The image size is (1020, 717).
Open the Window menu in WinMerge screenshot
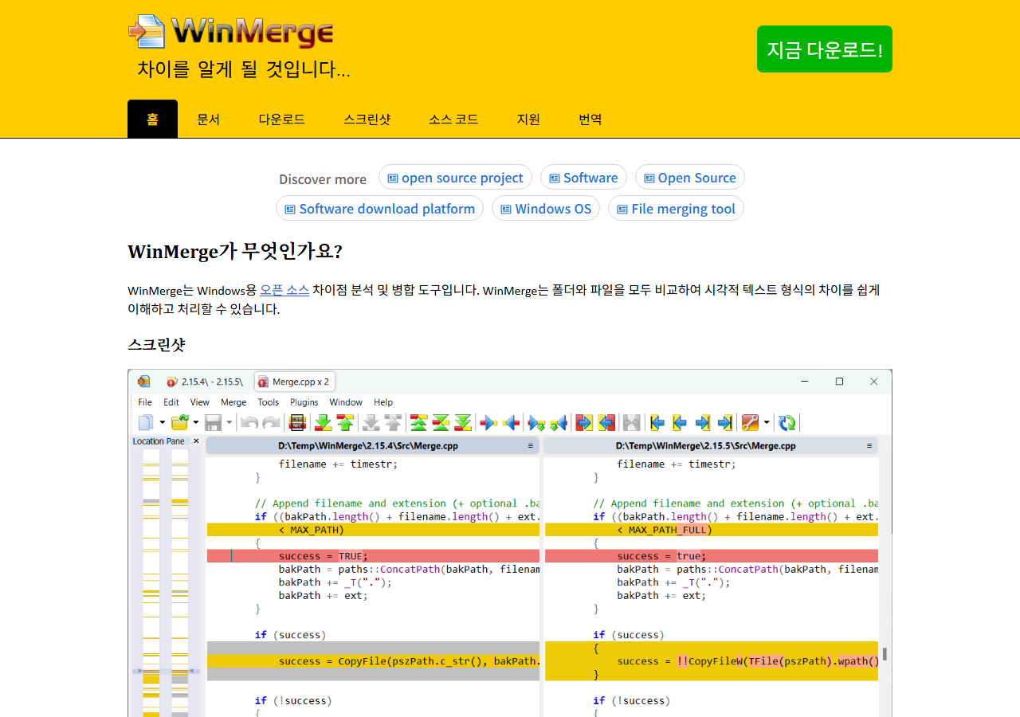coord(346,402)
